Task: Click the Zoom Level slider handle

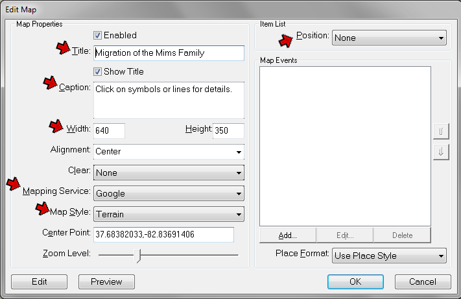Action: tap(137, 256)
